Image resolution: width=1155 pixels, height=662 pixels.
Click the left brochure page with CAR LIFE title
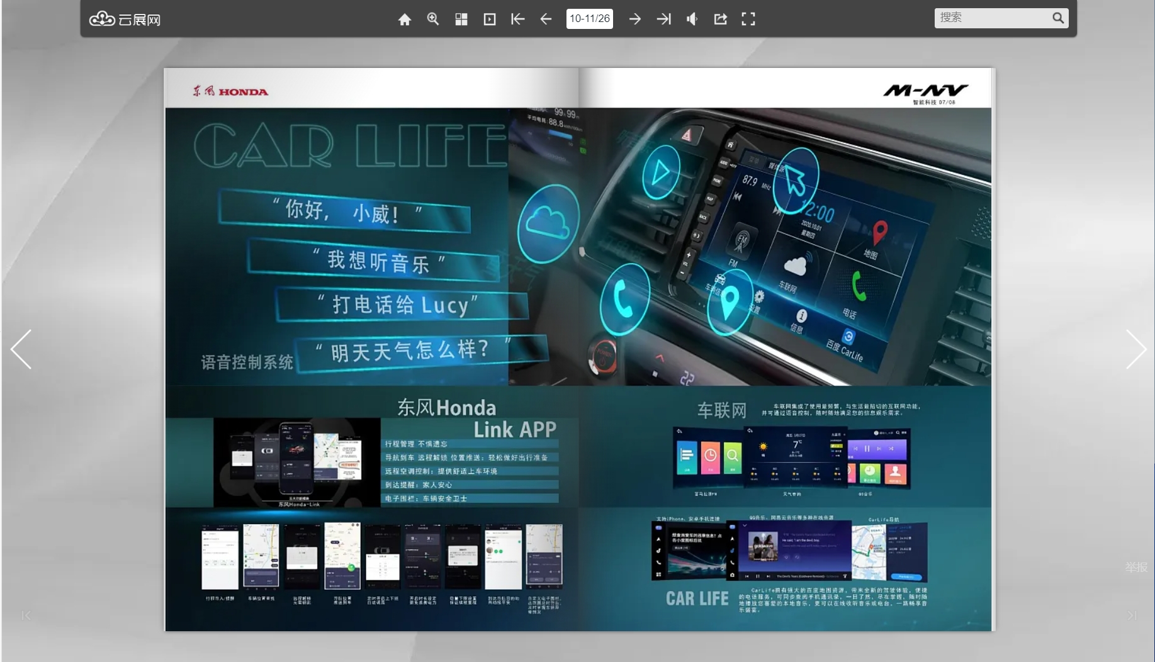[371, 349]
